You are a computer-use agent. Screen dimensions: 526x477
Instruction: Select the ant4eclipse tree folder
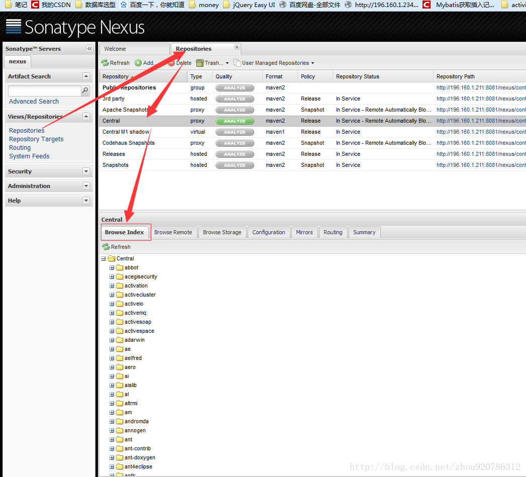[x=138, y=466]
